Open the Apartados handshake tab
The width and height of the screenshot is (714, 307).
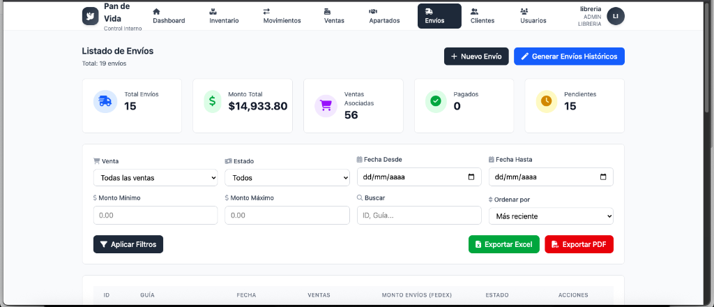pos(384,16)
